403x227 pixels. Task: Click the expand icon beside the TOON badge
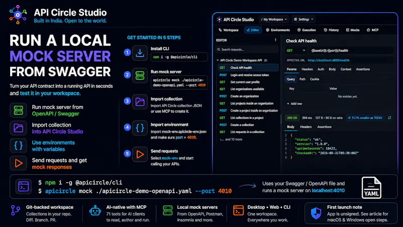389,118
